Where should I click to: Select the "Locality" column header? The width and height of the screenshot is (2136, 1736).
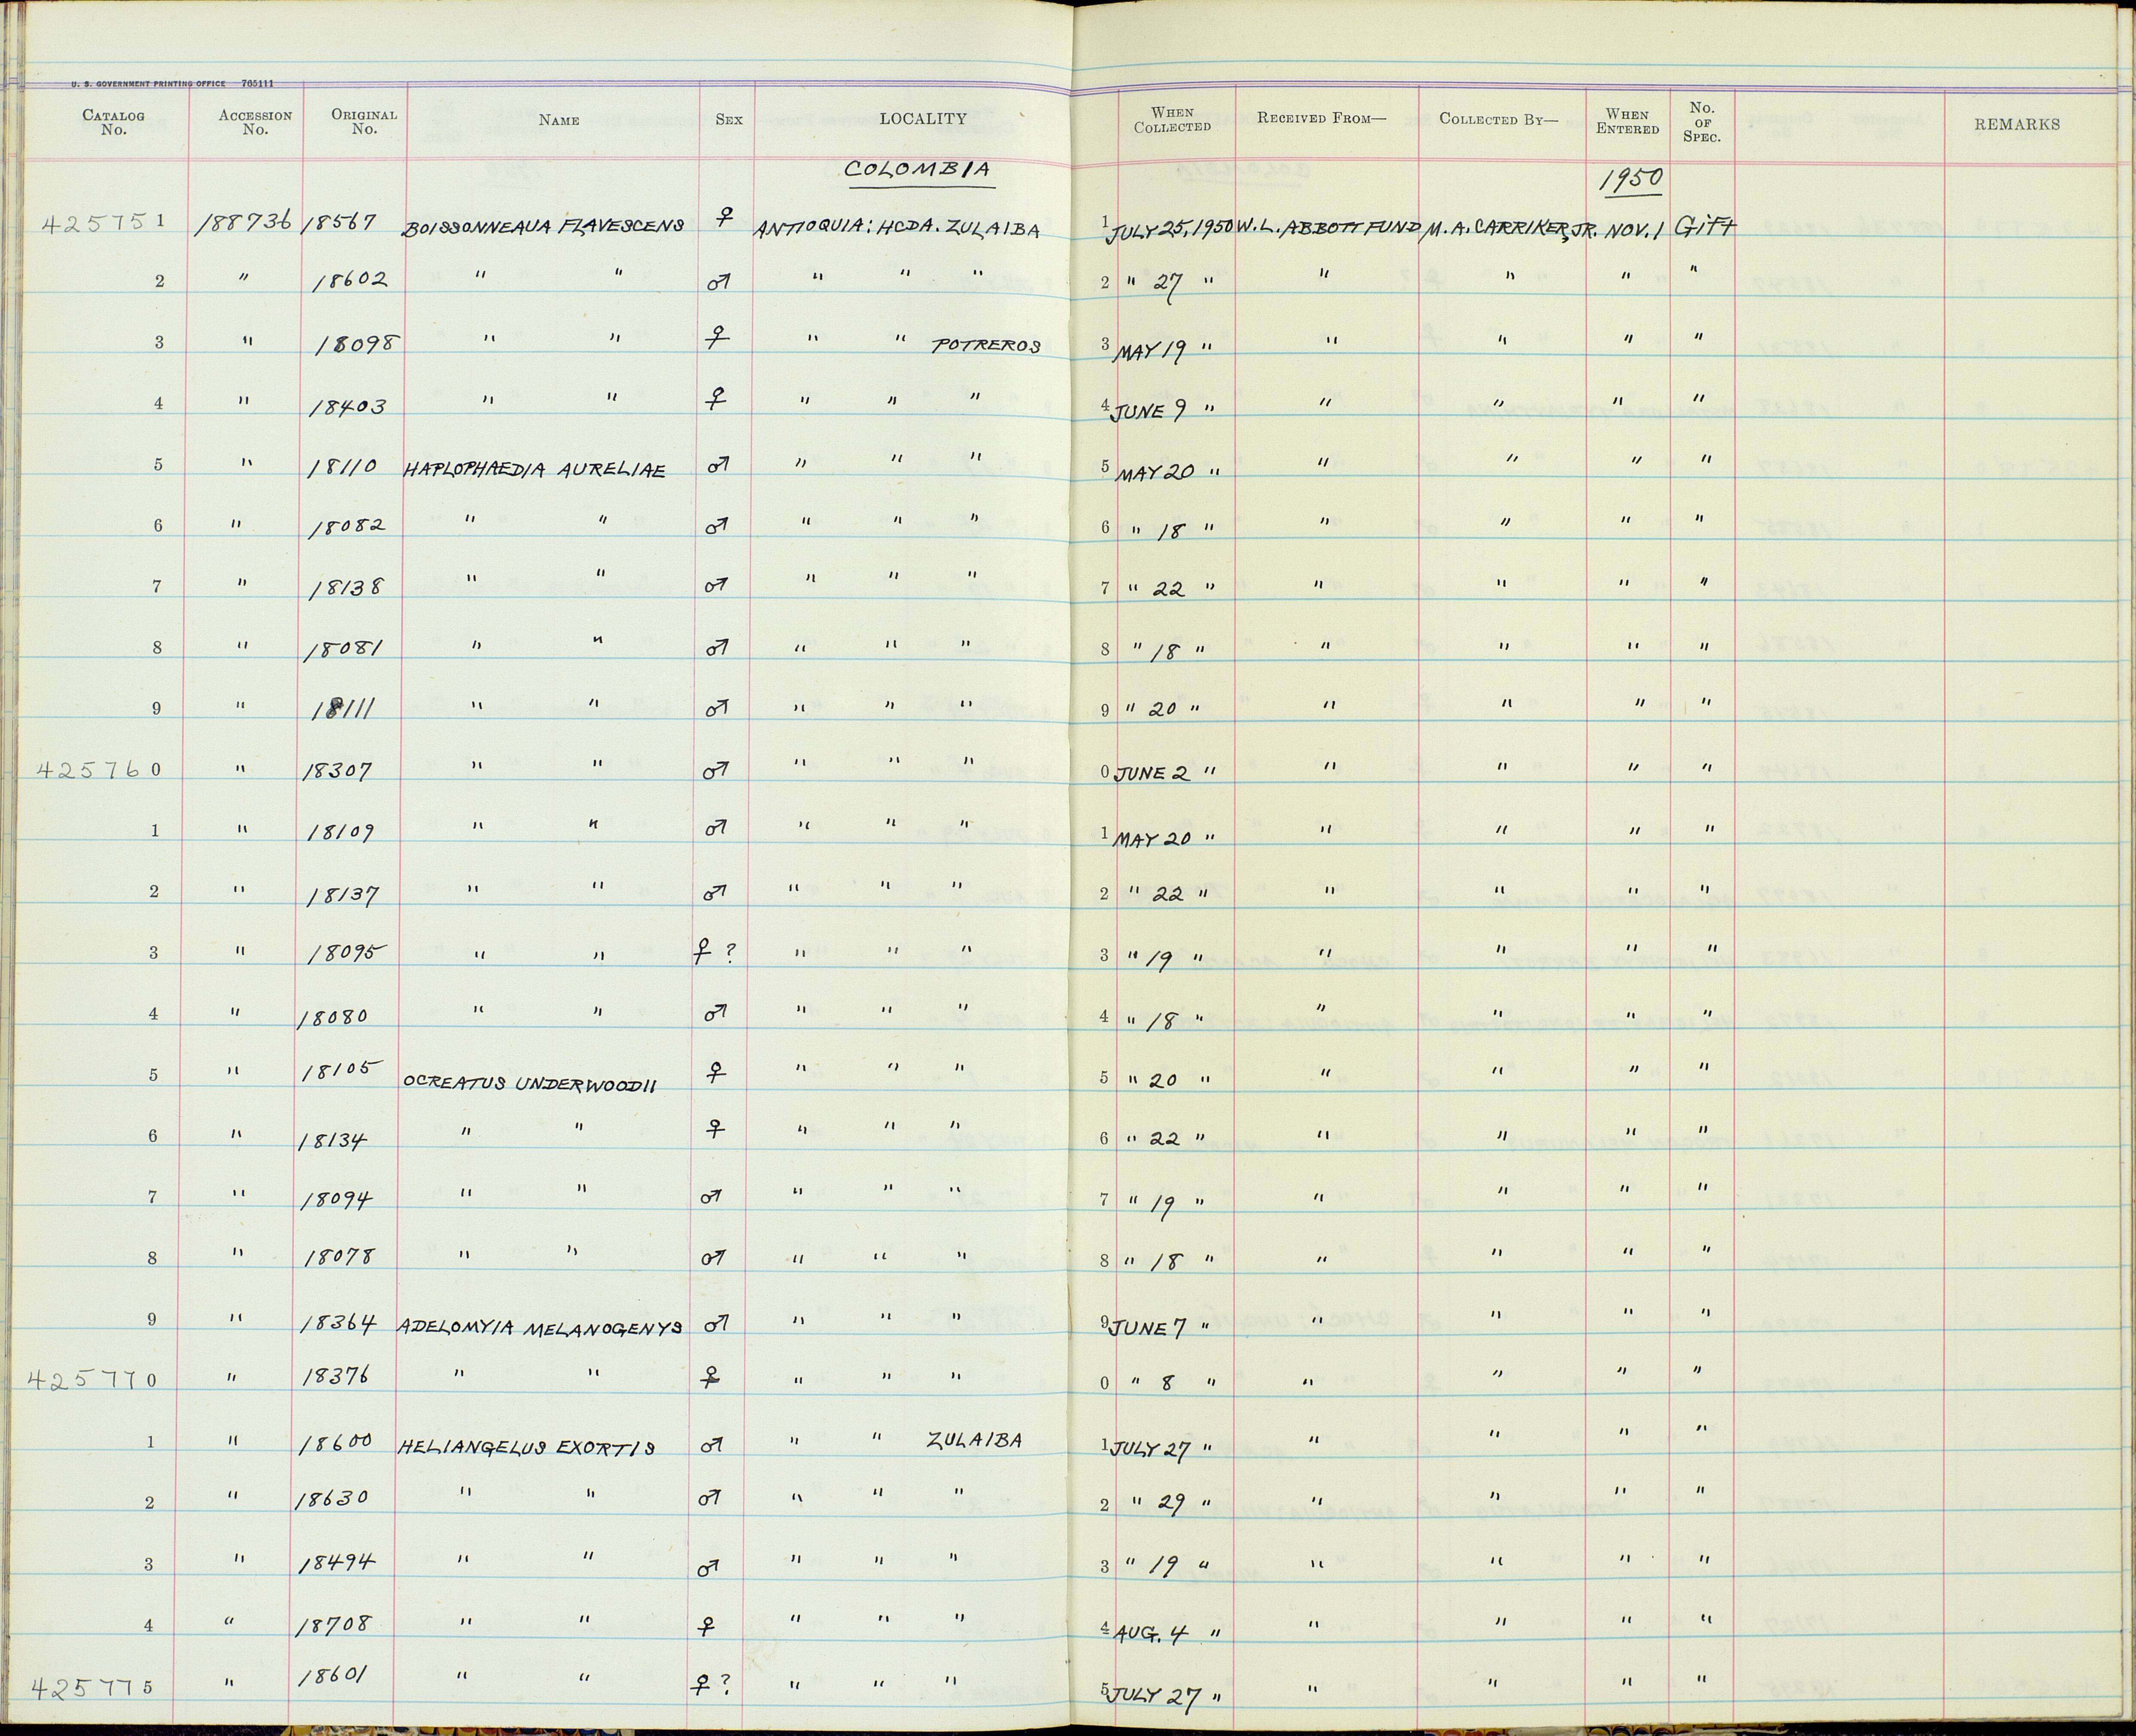(923, 118)
